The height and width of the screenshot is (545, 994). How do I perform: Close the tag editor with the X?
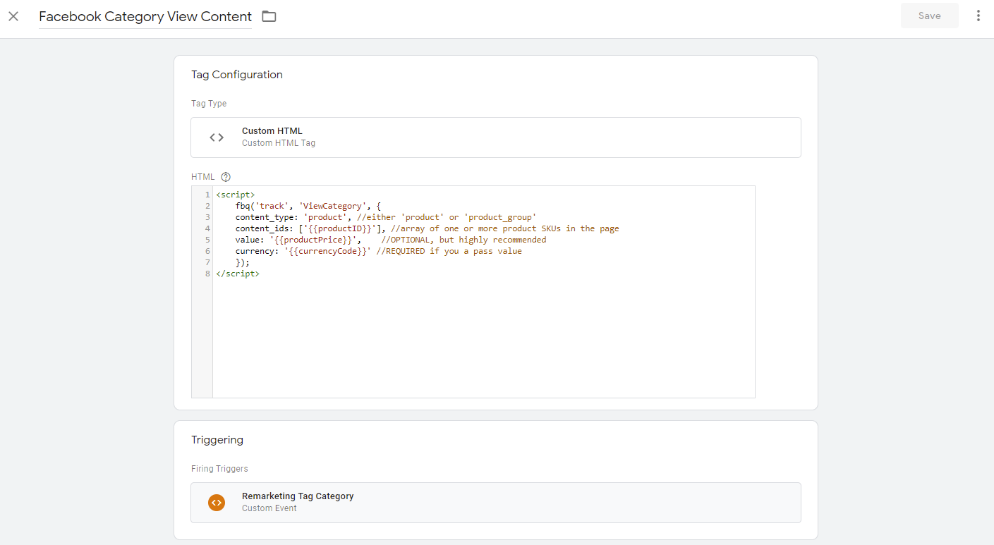(x=13, y=16)
